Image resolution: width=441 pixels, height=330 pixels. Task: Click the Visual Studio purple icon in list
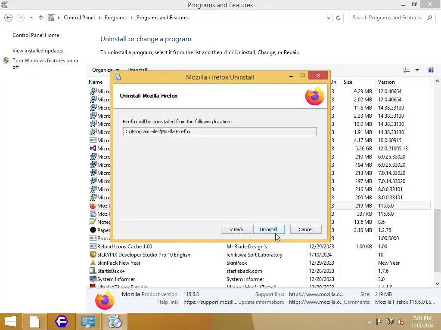[93, 148]
